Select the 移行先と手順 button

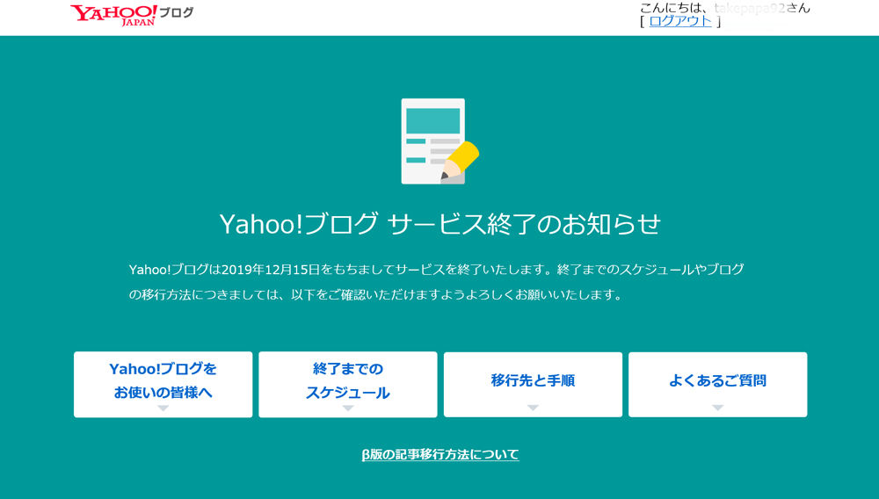[x=533, y=384]
